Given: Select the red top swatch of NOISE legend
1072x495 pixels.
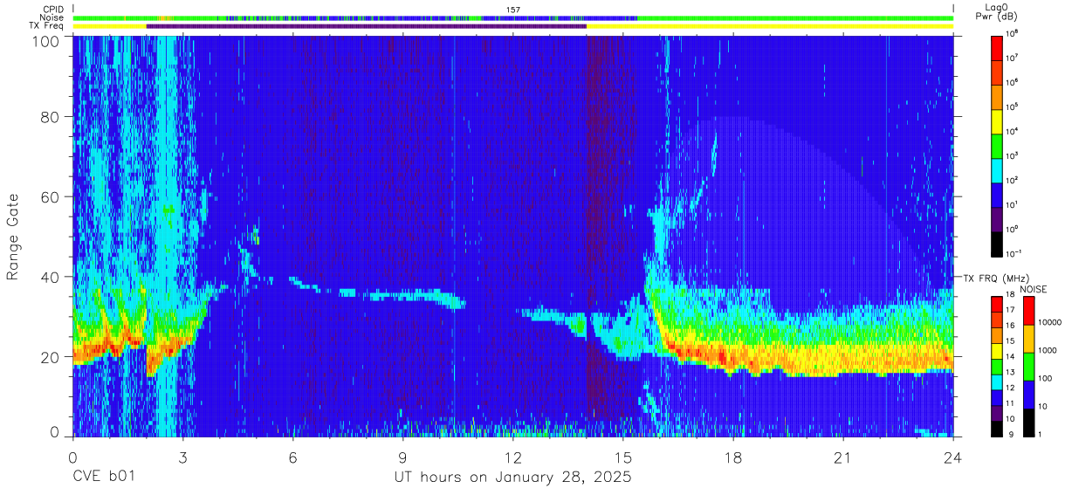Looking at the screenshot, I should (1030, 311).
